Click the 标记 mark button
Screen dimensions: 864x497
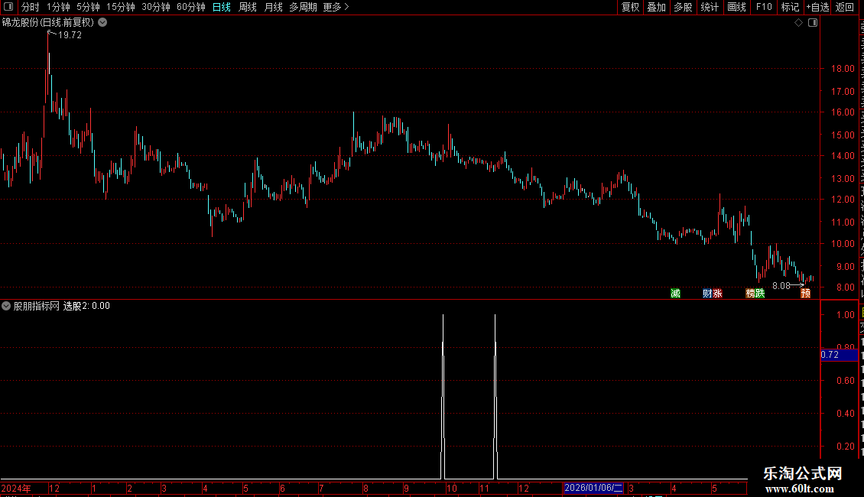click(x=790, y=7)
